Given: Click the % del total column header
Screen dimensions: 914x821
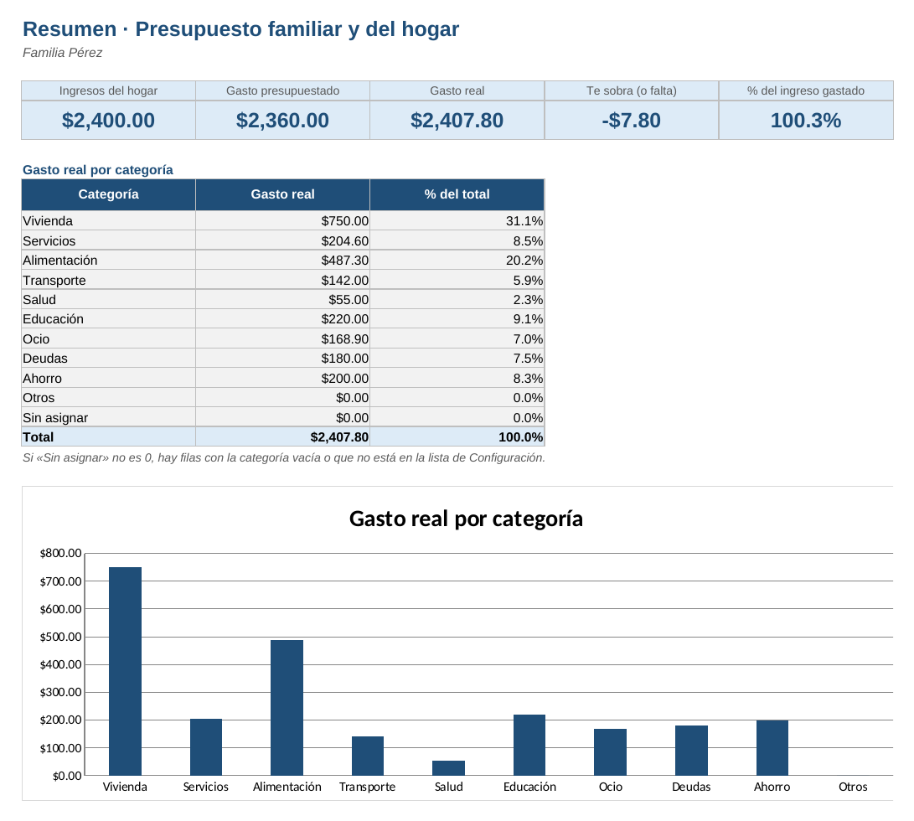Looking at the screenshot, I should pos(457,194).
